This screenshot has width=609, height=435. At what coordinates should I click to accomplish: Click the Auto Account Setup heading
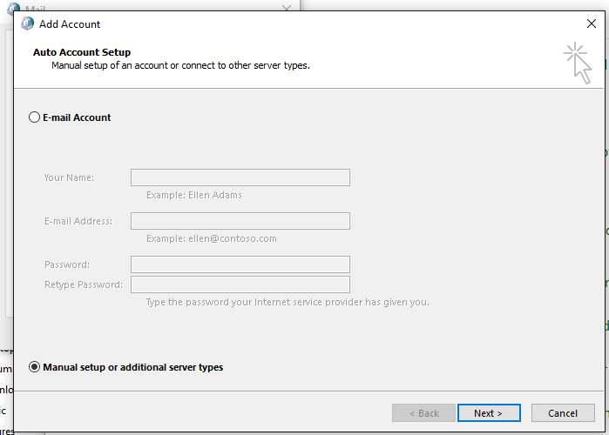click(x=82, y=52)
